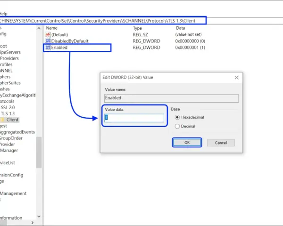The image size is (283, 226).
Task: Click OK in Edit DWORD dialog
Action: (x=187, y=143)
